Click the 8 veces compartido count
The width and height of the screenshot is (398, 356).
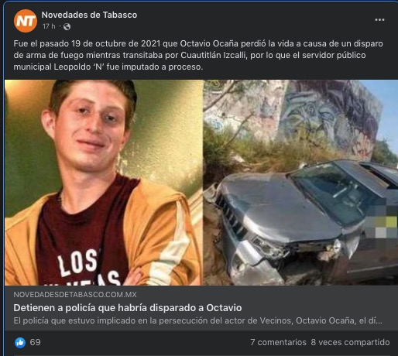[350, 342]
